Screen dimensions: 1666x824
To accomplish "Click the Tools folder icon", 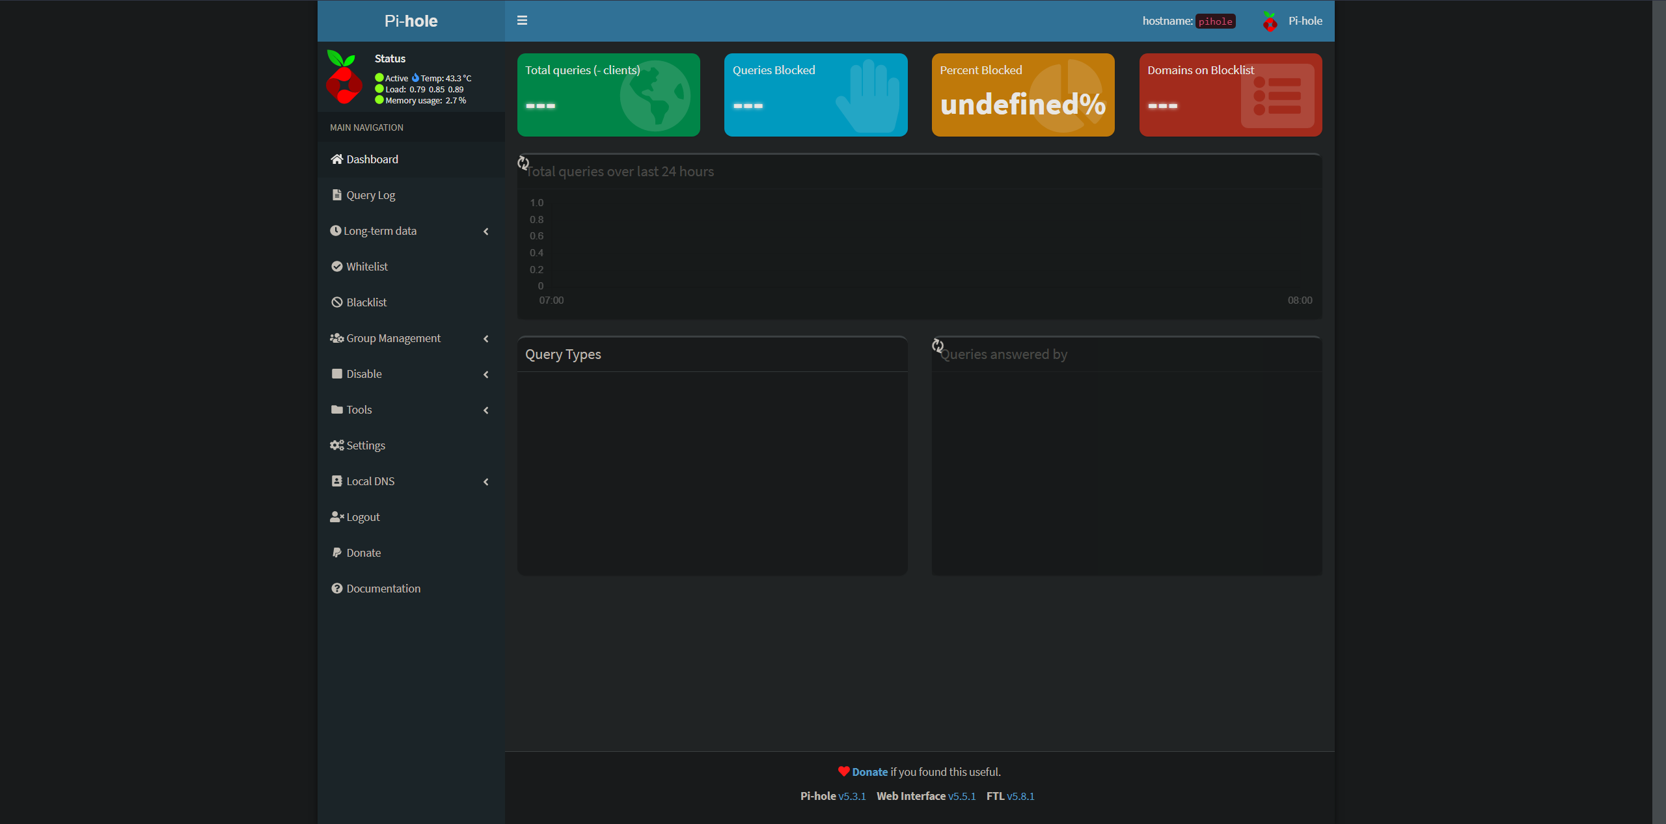I will [x=336, y=410].
